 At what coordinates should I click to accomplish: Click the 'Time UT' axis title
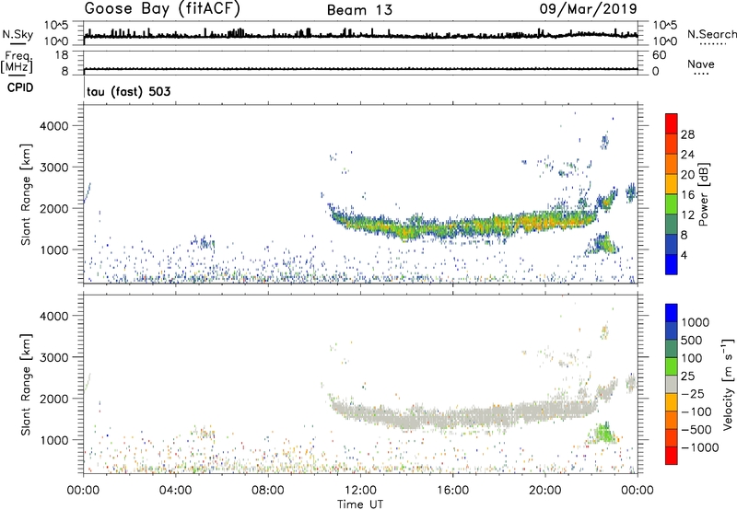point(360,504)
